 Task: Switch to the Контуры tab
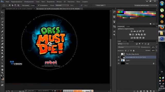pyautogui.click(x=131, y=41)
